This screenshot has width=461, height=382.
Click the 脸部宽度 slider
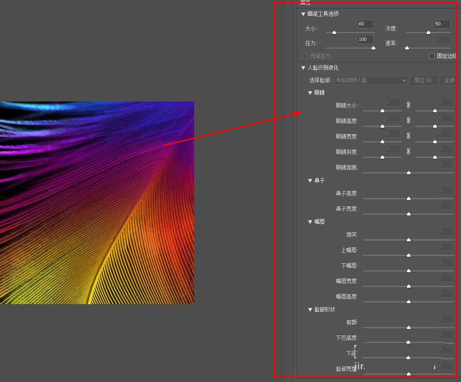[408, 374]
